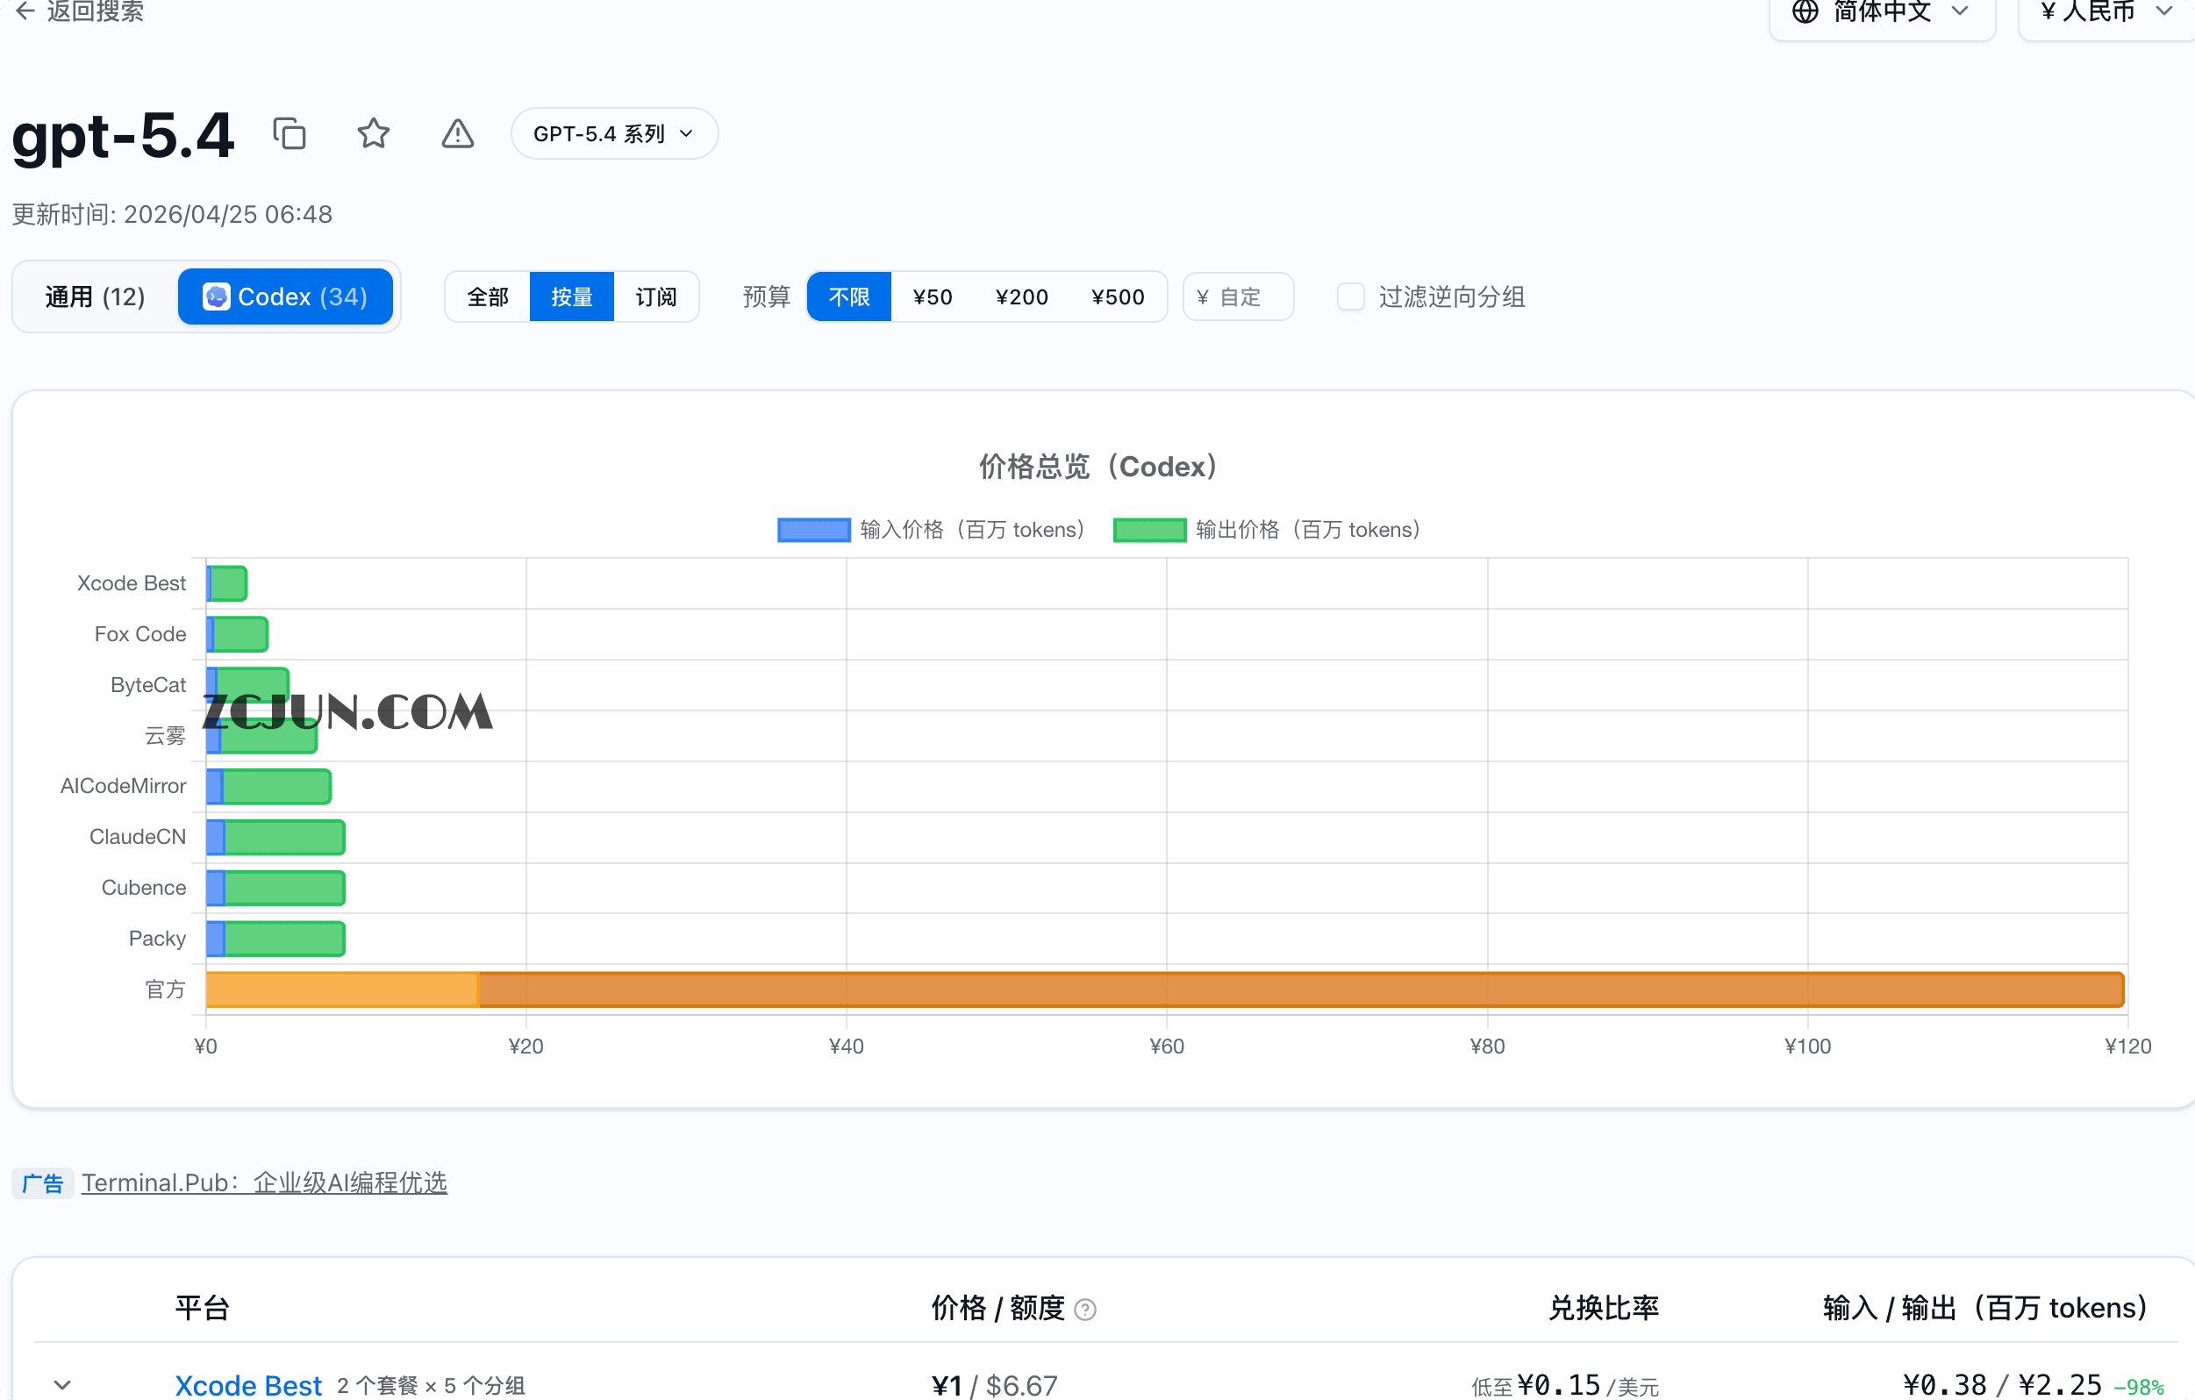Star gpt-5.4 as favorite

point(374,134)
